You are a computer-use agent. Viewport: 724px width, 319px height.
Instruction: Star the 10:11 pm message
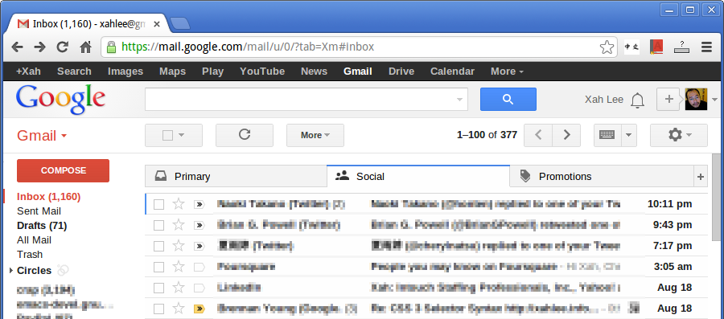tap(179, 204)
